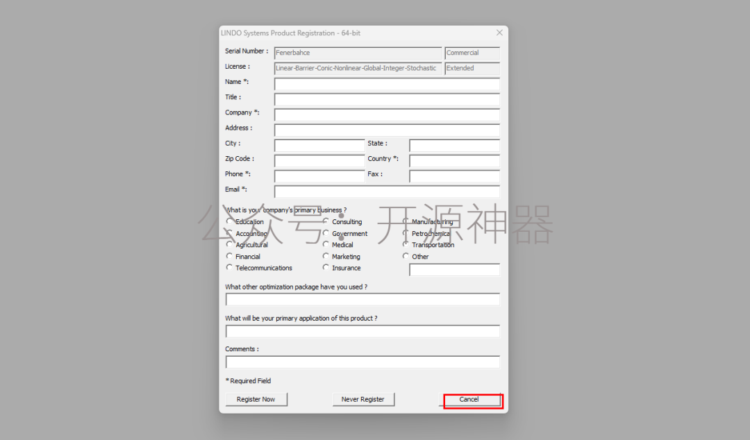The image size is (750, 440).
Task: Select the Transportation radio button
Action: 406,244
